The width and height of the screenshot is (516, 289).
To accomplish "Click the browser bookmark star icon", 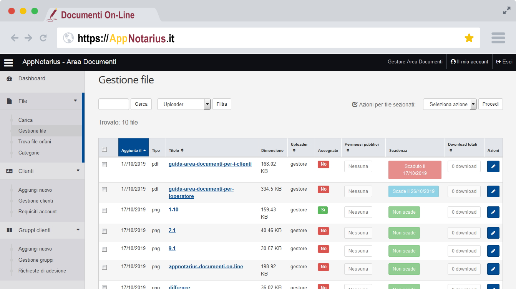I will [x=469, y=38].
